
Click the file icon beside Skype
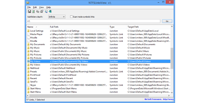(28, 85)
